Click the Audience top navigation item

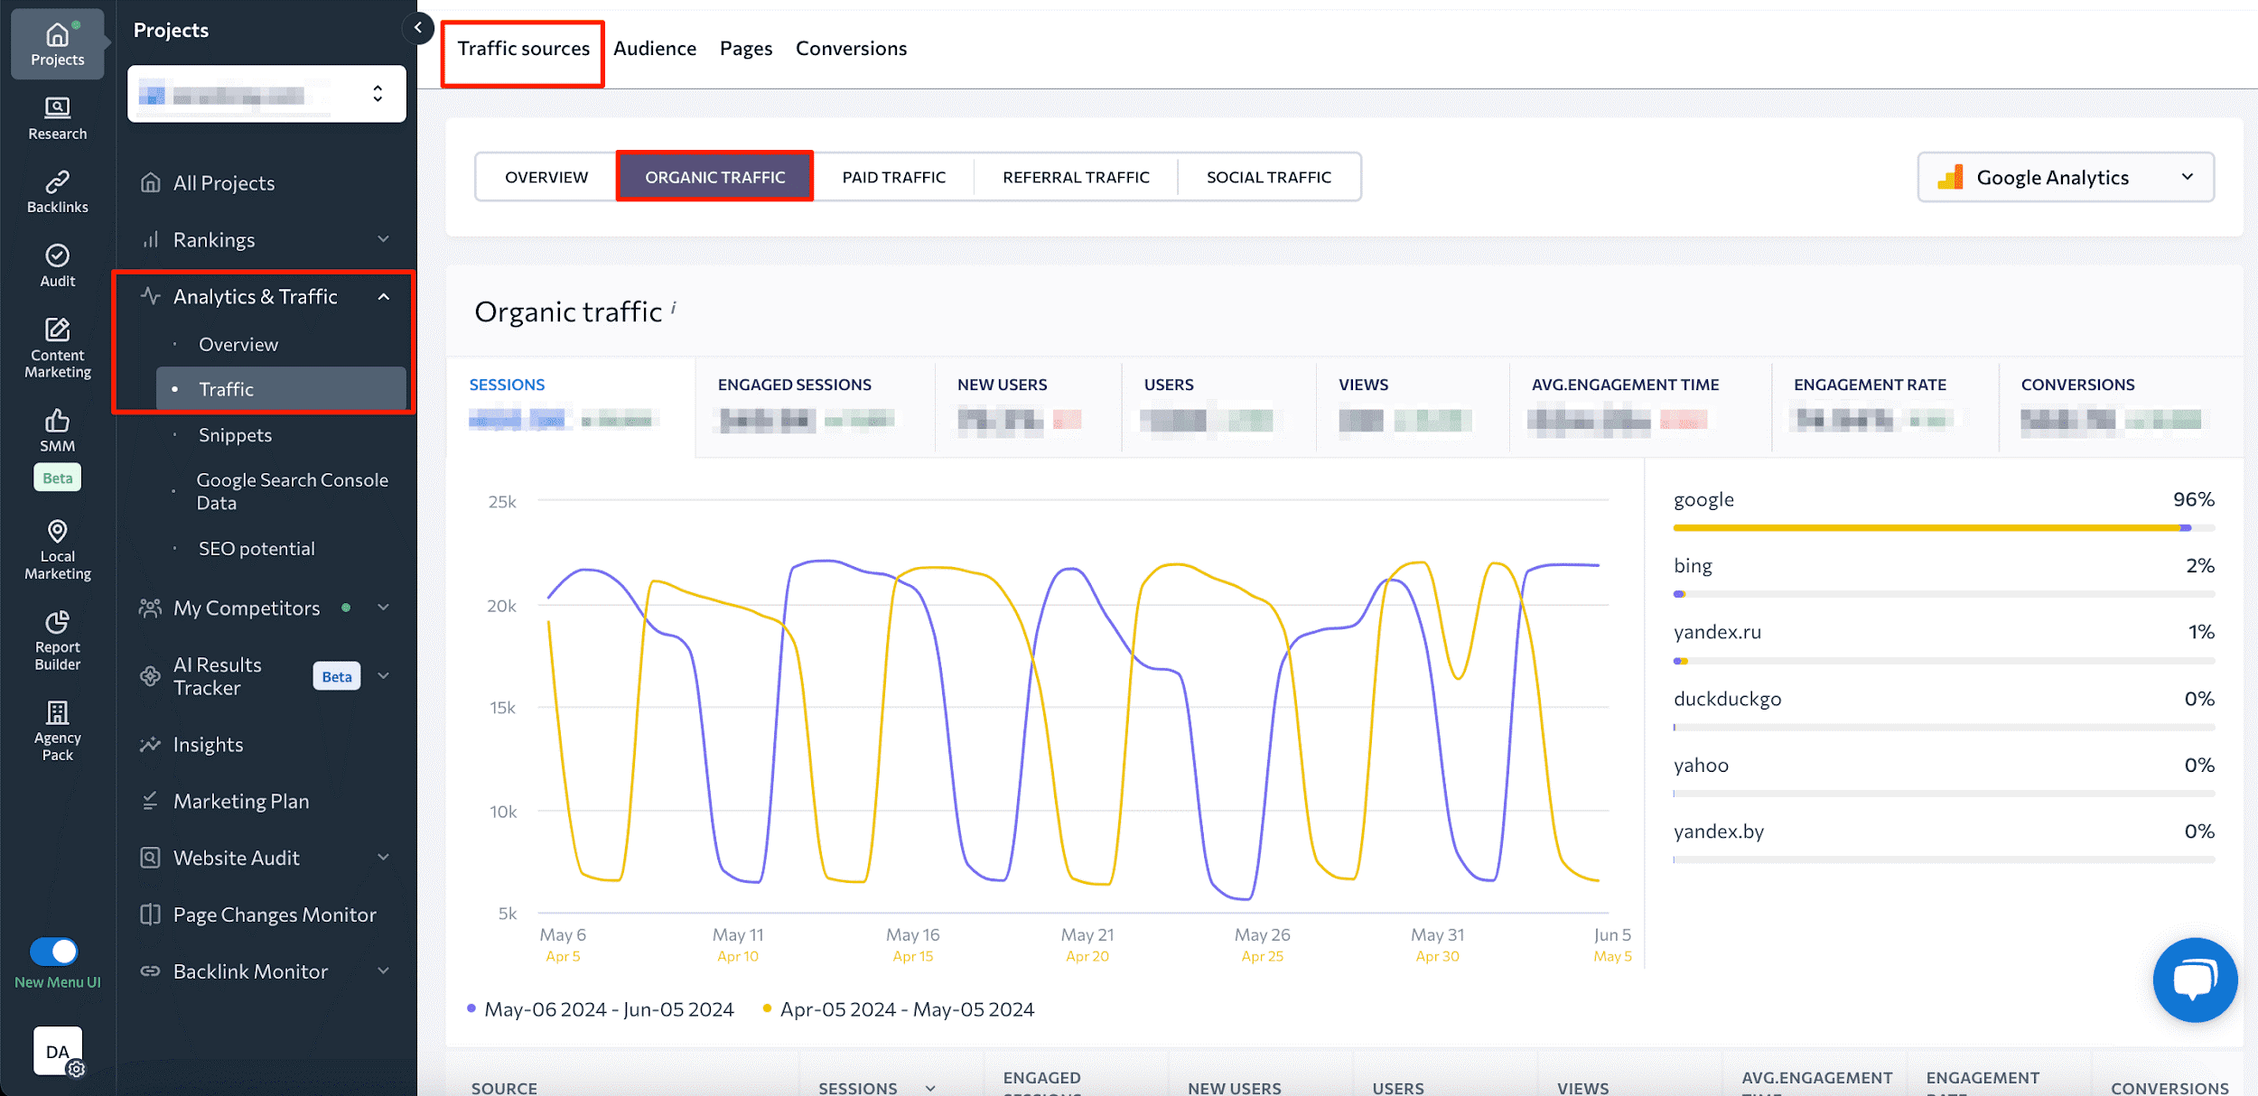(x=654, y=48)
